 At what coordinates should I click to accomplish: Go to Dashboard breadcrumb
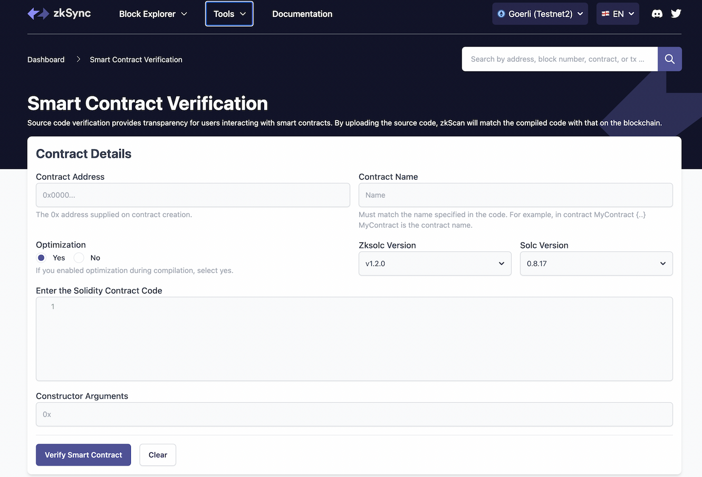click(x=46, y=60)
